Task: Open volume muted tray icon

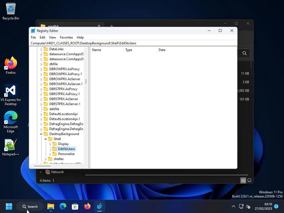Action: click(248, 206)
